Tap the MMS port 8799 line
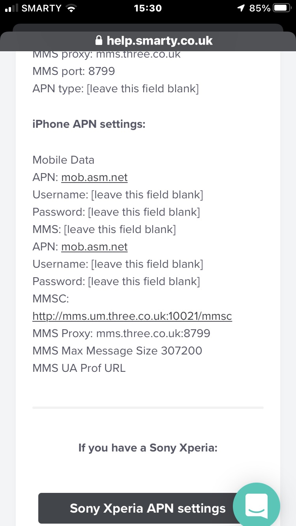The image size is (296, 526). click(x=74, y=71)
